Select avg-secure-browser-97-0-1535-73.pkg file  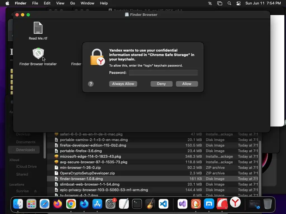pos(152,162)
